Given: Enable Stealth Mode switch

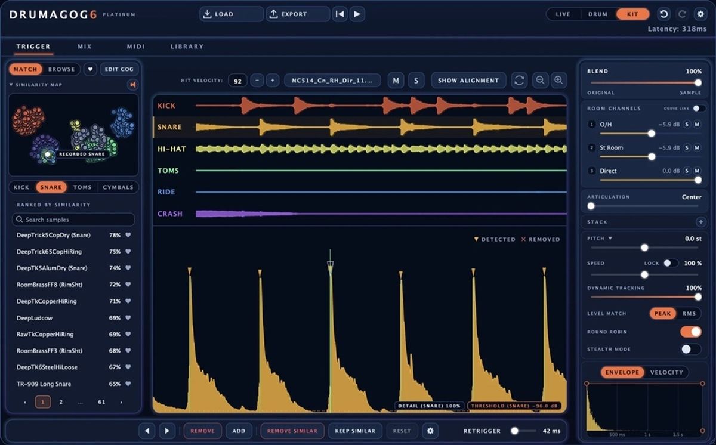Looking at the screenshot, I should click(x=691, y=349).
